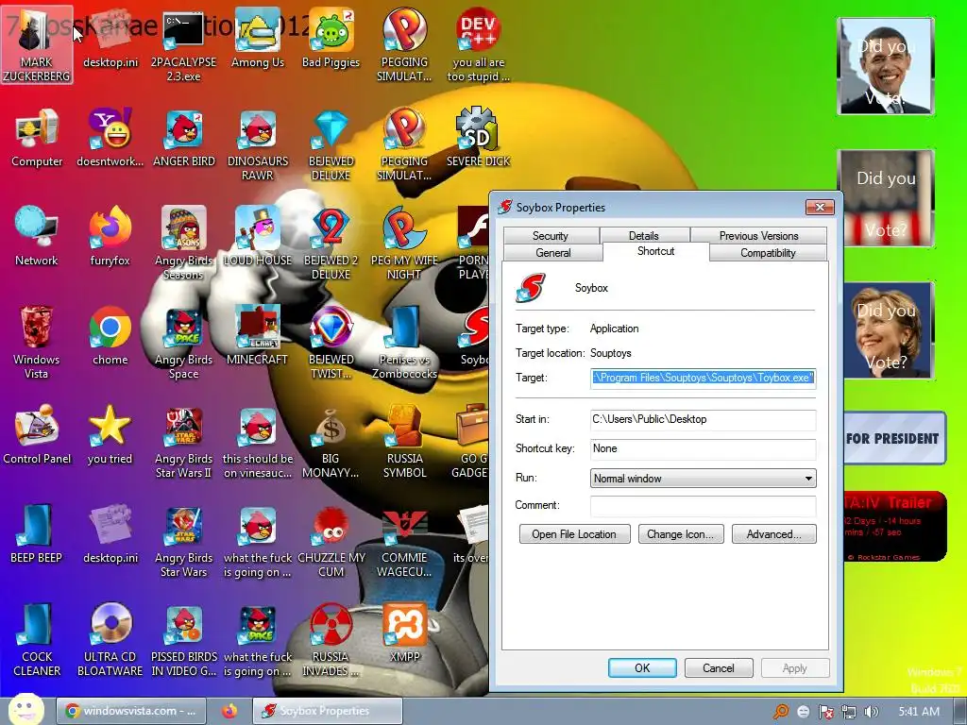Viewport: 967px width, 725px height.
Task: Click the Firefox taskbar icon
Action: pos(229,711)
